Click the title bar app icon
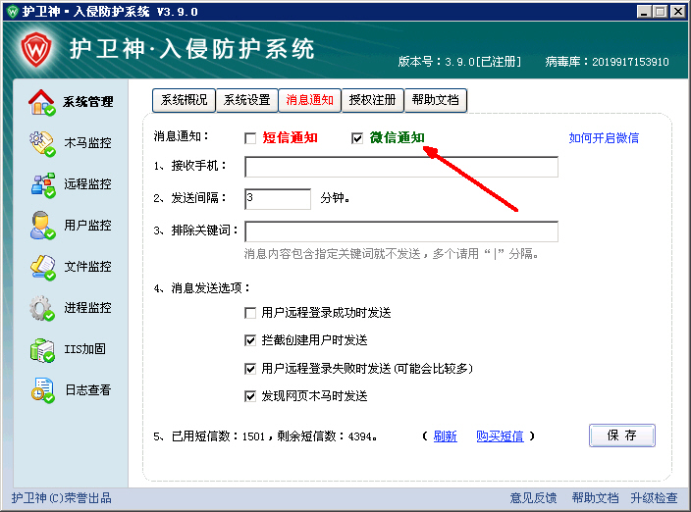 tap(13, 11)
